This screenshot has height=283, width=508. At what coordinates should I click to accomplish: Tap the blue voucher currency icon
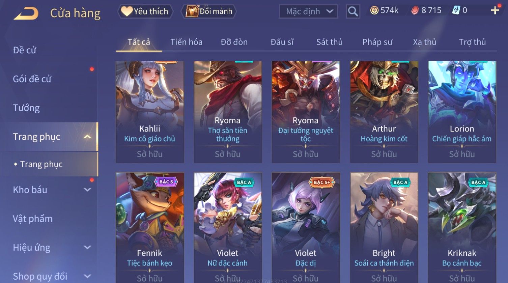point(456,10)
